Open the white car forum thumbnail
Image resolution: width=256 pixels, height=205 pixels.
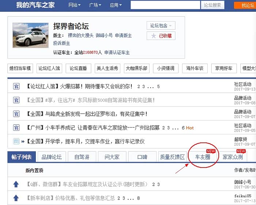[30, 35]
